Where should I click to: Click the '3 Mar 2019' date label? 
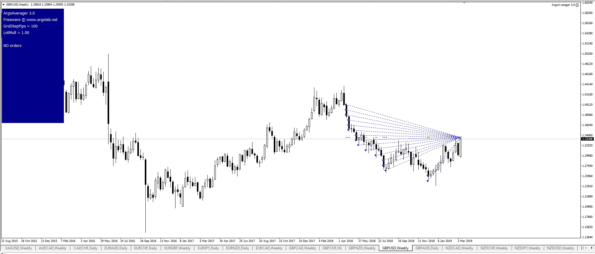pyautogui.click(x=465, y=241)
